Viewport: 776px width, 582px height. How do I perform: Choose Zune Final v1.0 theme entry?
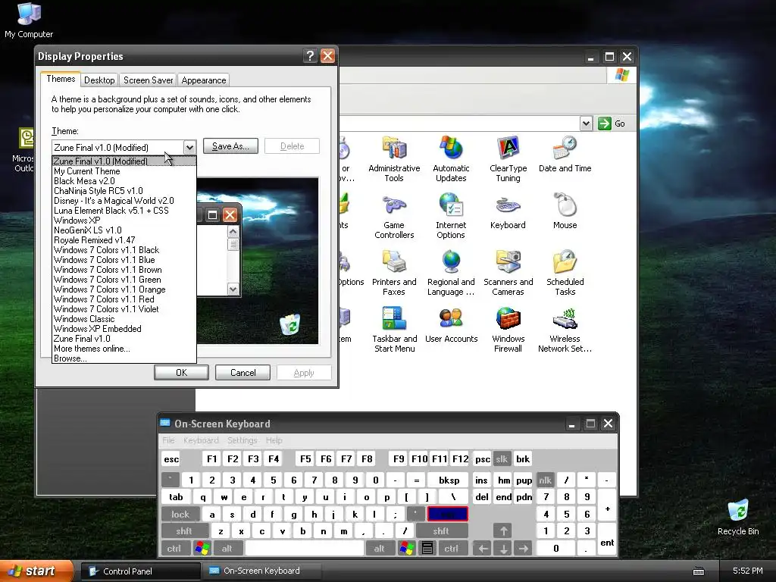tap(124, 339)
